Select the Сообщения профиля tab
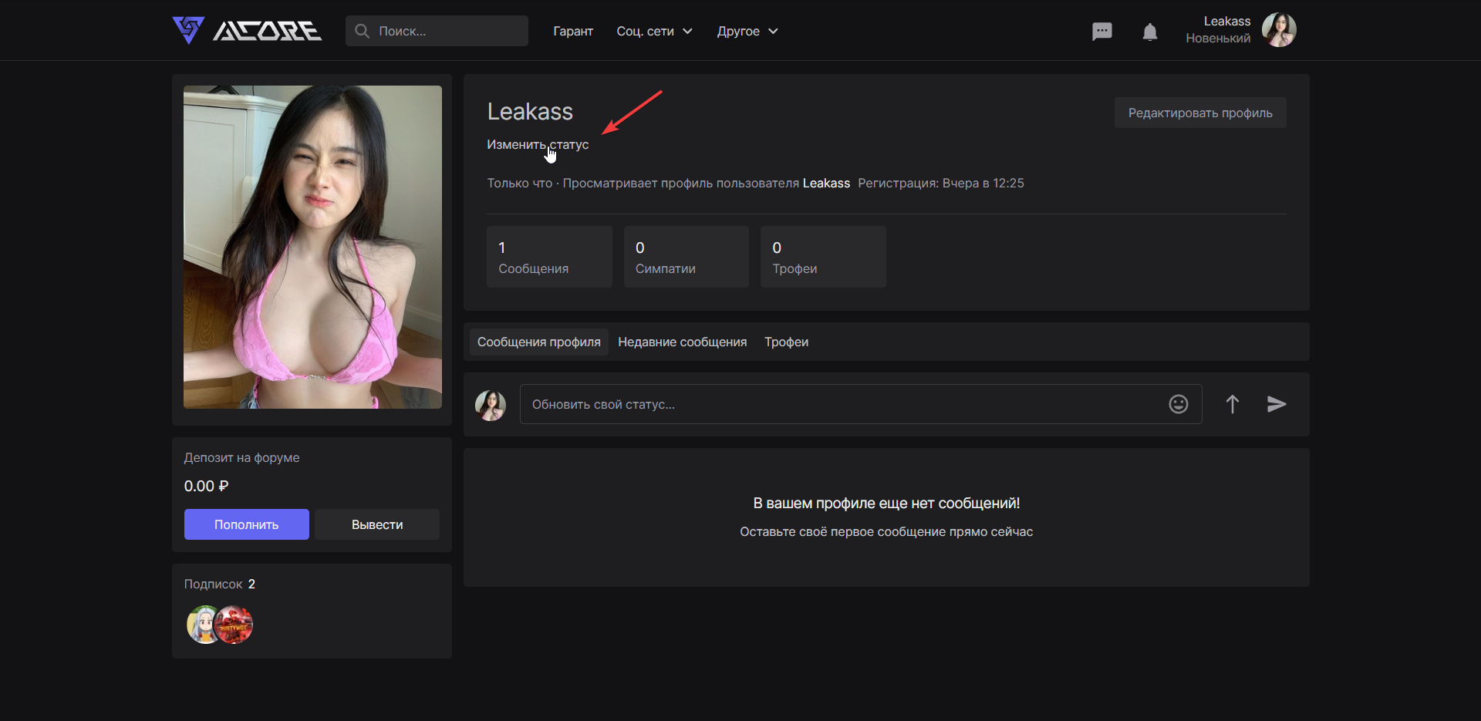This screenshot has width=1481, height=721. point(538,342)
